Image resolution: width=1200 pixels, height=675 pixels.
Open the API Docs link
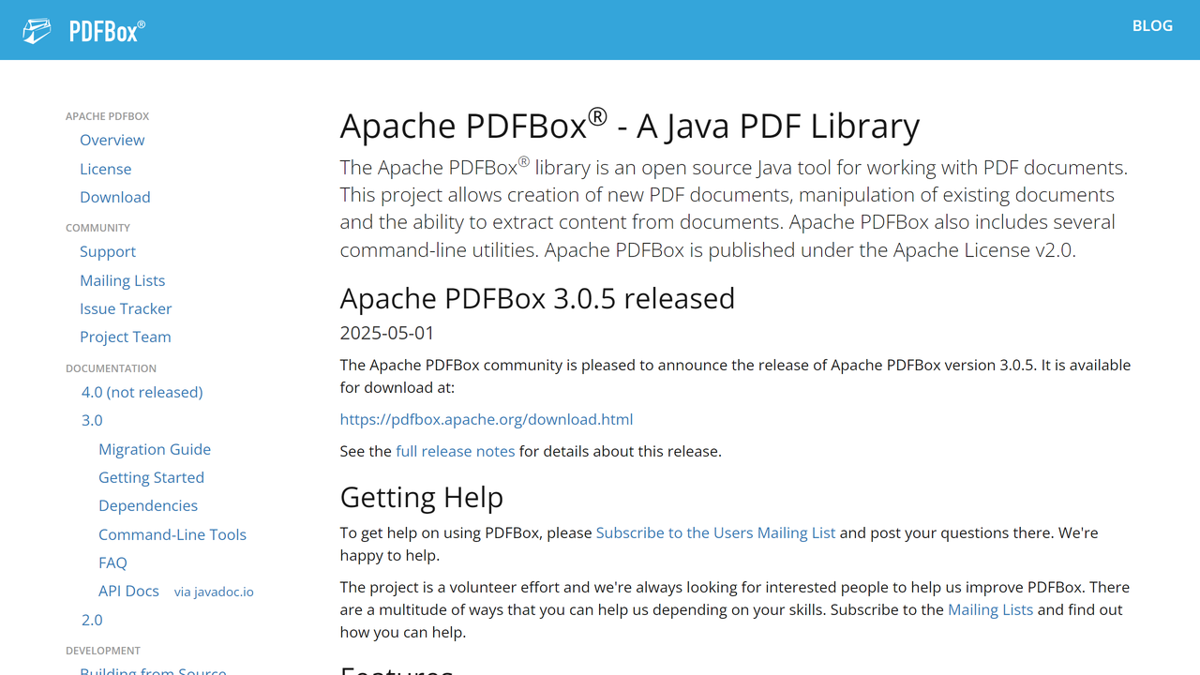coord(128,591)
